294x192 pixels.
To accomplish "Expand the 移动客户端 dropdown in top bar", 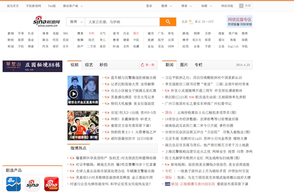I will pos(82,6).
